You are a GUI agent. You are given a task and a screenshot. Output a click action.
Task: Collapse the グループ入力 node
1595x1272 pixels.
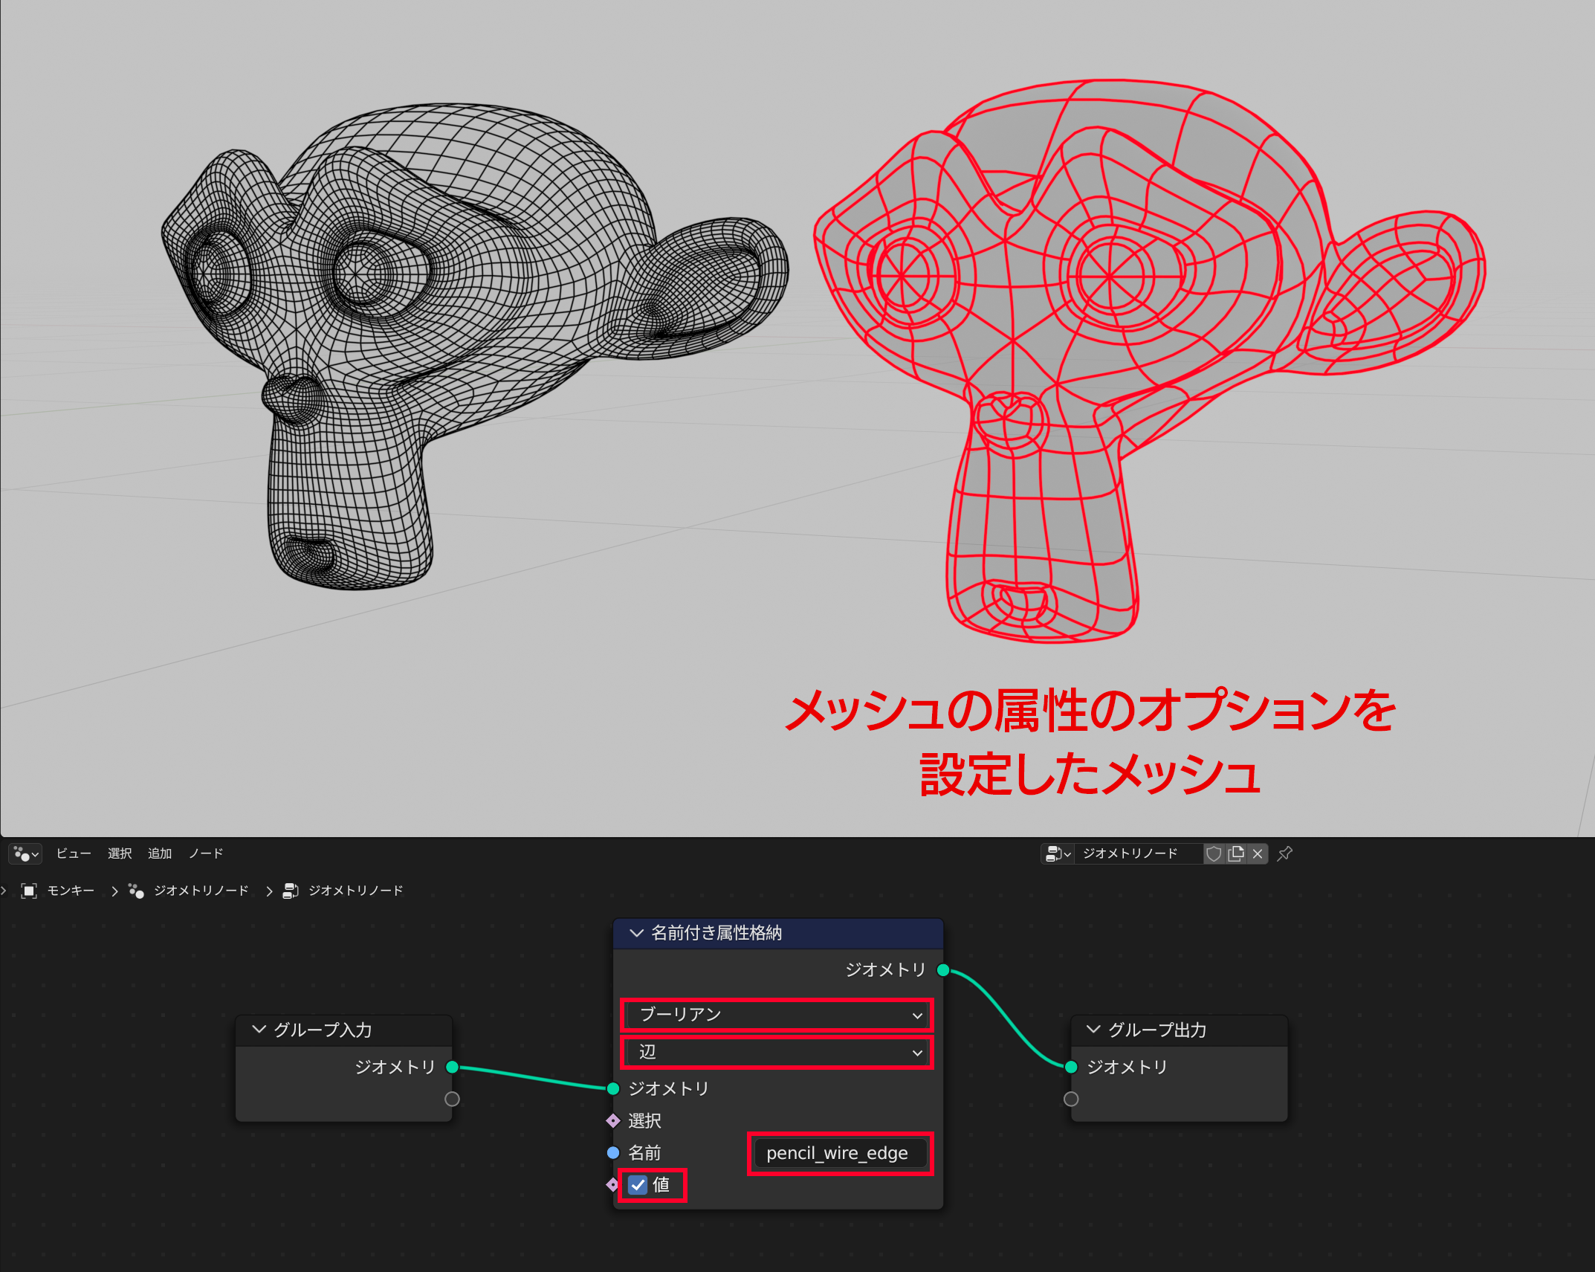[259, 1030]
